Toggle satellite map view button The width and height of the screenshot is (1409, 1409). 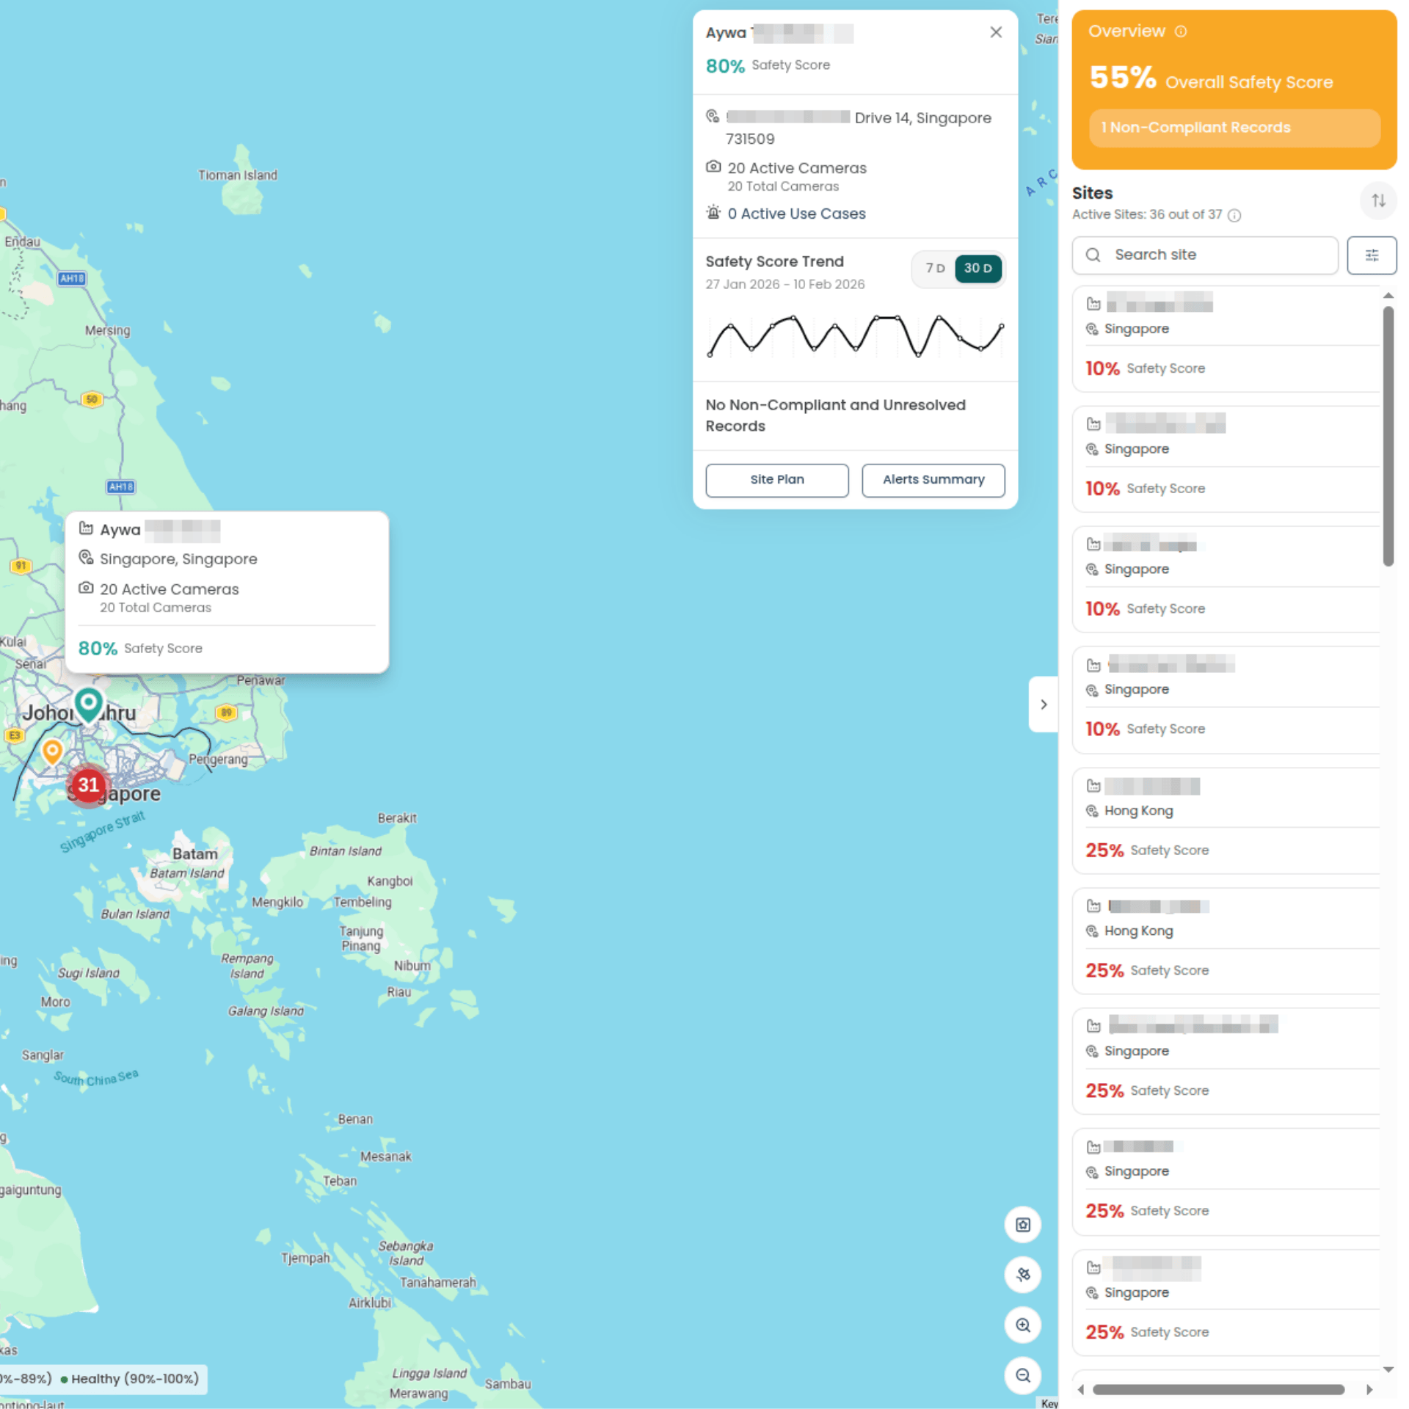coord(1022,1275)
